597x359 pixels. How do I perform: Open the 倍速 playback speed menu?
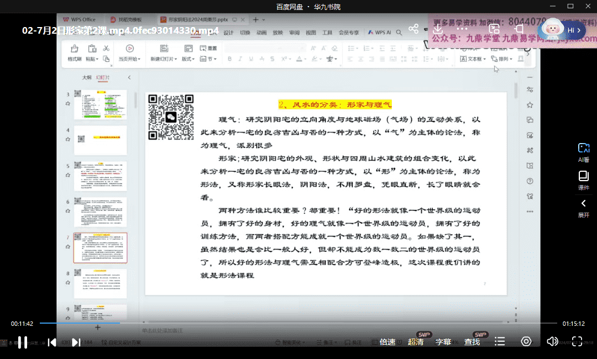point(387,342)
